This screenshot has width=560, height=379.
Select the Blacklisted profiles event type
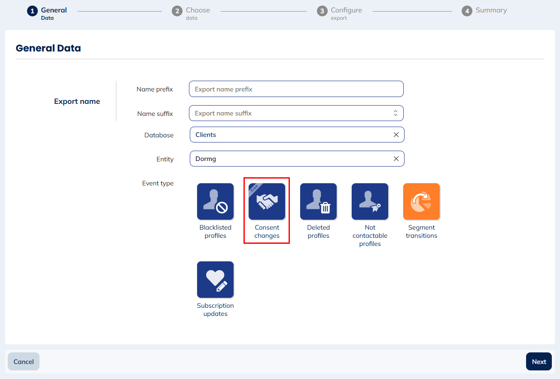point(216,202)
